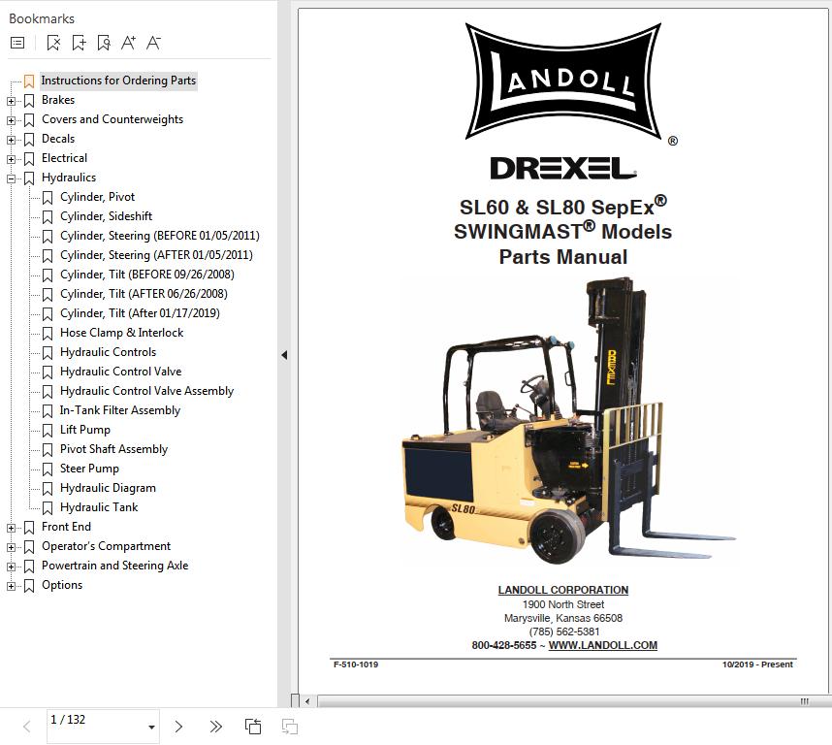The image size is (832, 745).
Task: Select the Options bookmark
Action: pos(62,585)
